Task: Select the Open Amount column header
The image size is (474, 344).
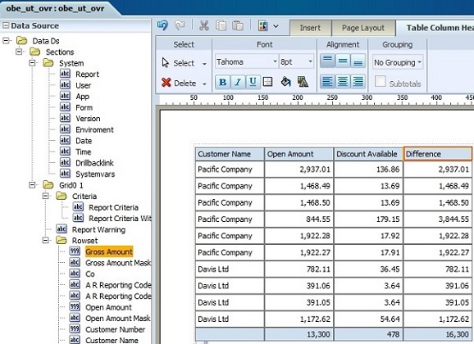Action: [299, 154]
